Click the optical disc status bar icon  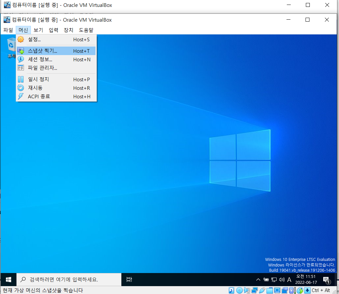[x=239, y=290]
